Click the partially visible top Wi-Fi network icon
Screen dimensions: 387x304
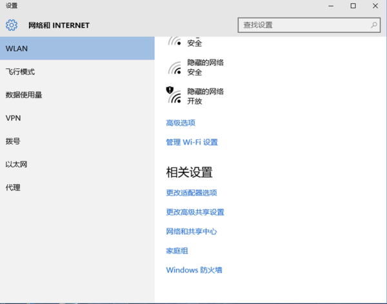tap(175, 41)
